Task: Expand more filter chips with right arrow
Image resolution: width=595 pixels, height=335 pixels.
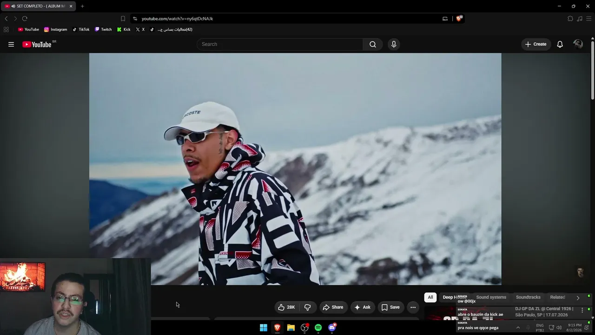Action: pyautogui.click(x=578, y=298)
